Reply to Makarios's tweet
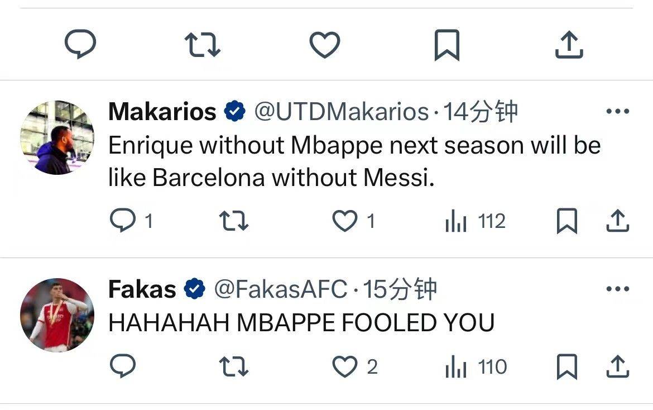653x410 pixels. point(122,222)
